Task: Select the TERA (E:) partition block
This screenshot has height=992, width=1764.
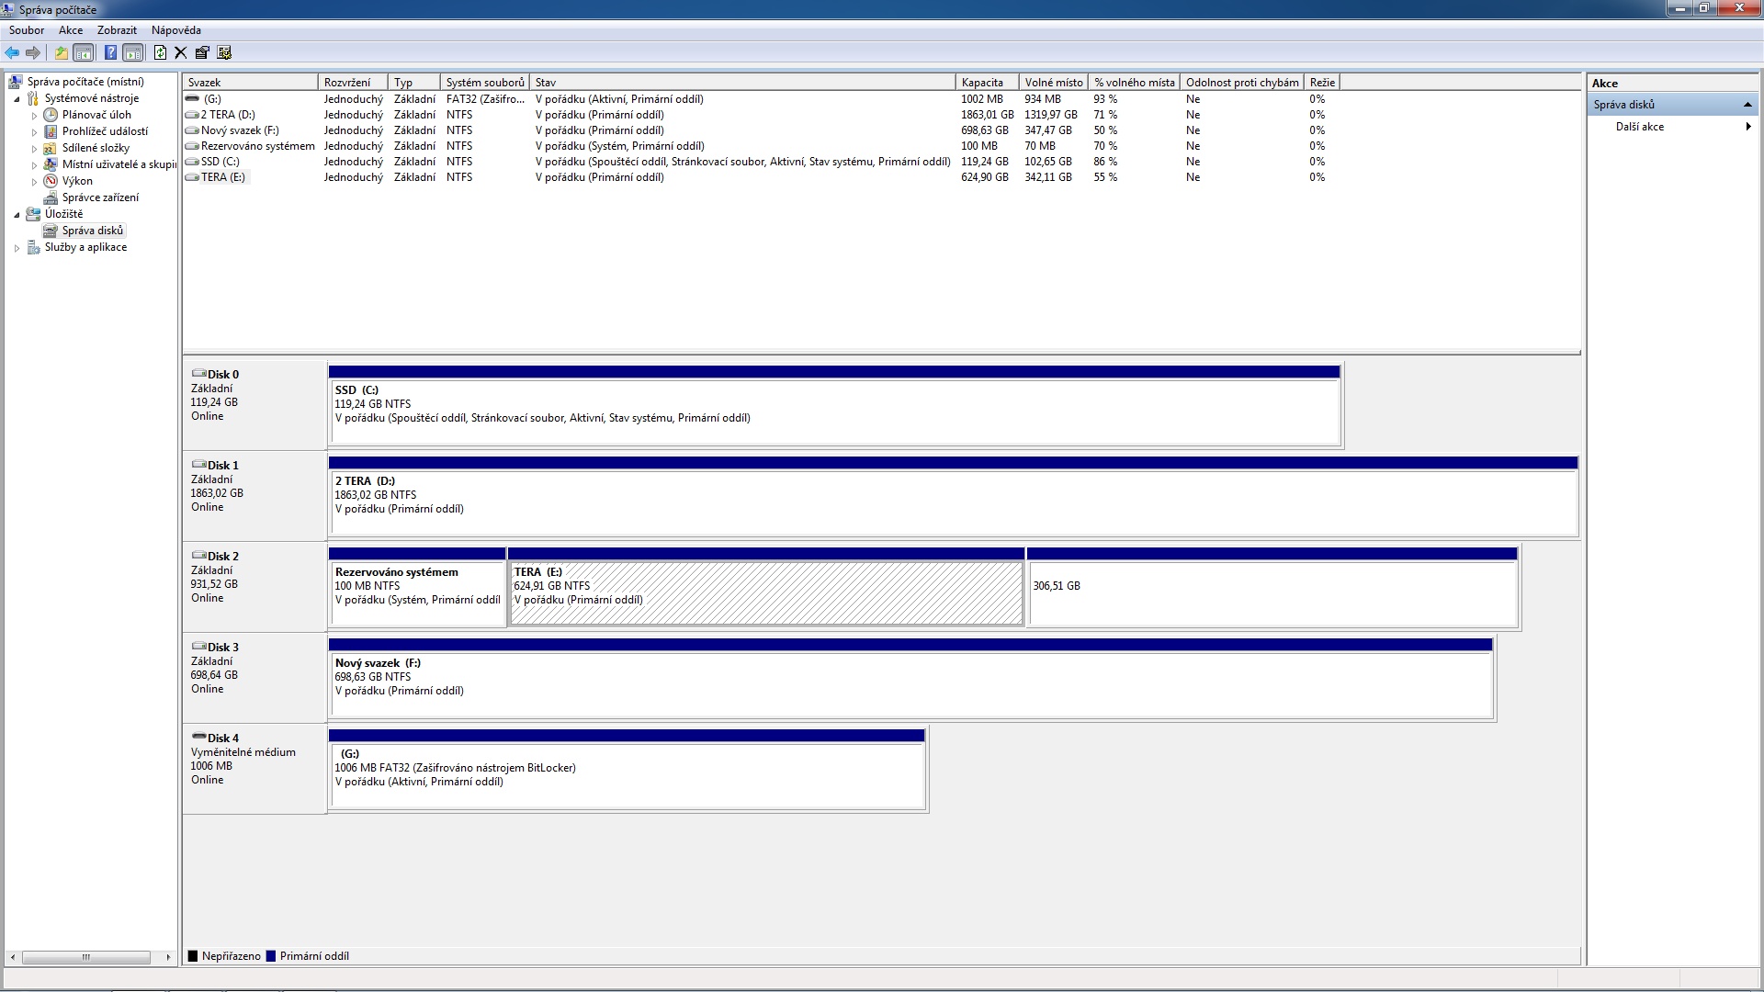Action: [766, 593]
